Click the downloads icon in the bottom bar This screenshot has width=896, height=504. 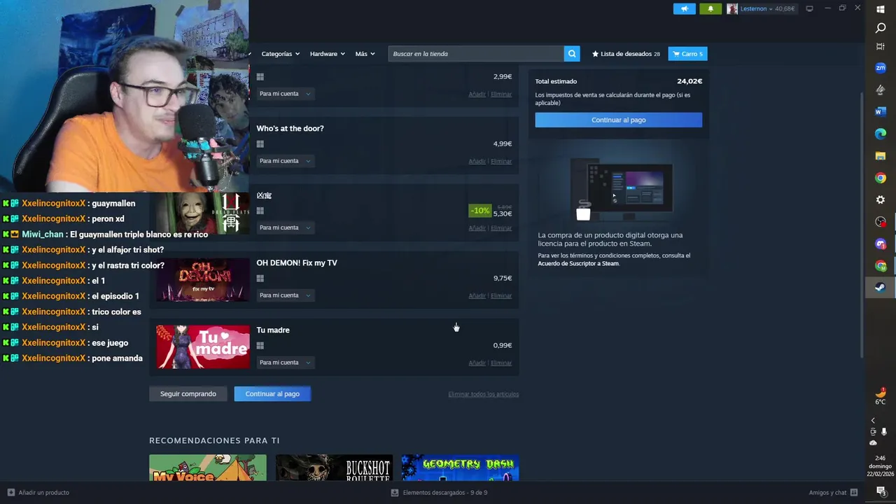coord(395,493)
